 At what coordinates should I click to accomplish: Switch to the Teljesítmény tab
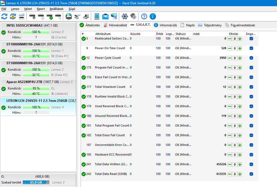coord(210,25)
